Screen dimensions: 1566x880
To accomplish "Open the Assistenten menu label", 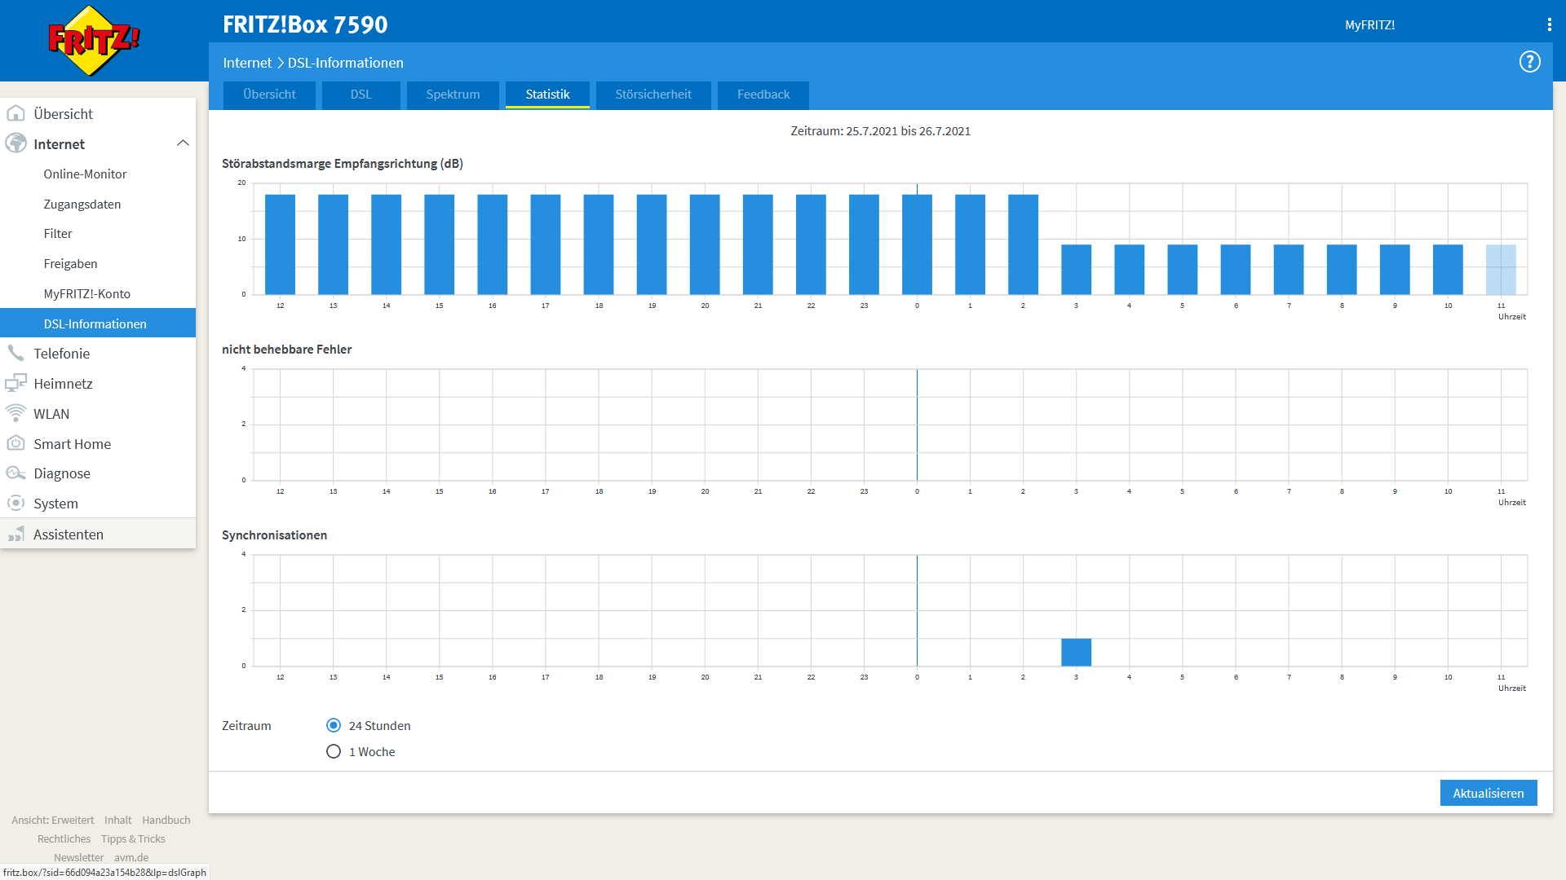I will point(69,534).
